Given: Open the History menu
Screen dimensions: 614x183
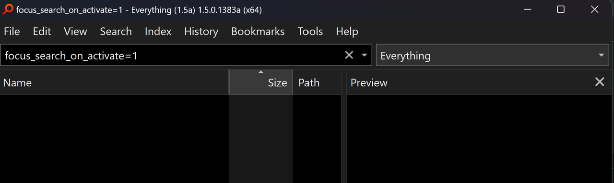Looking at the screenshot, I should coord(201,32).
